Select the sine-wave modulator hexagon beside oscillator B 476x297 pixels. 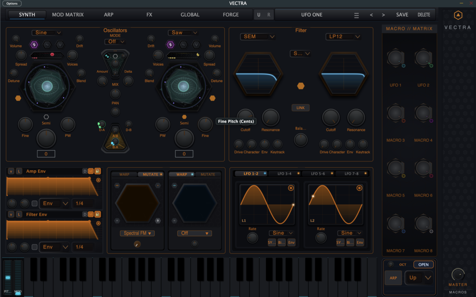(x=183, y=44)
